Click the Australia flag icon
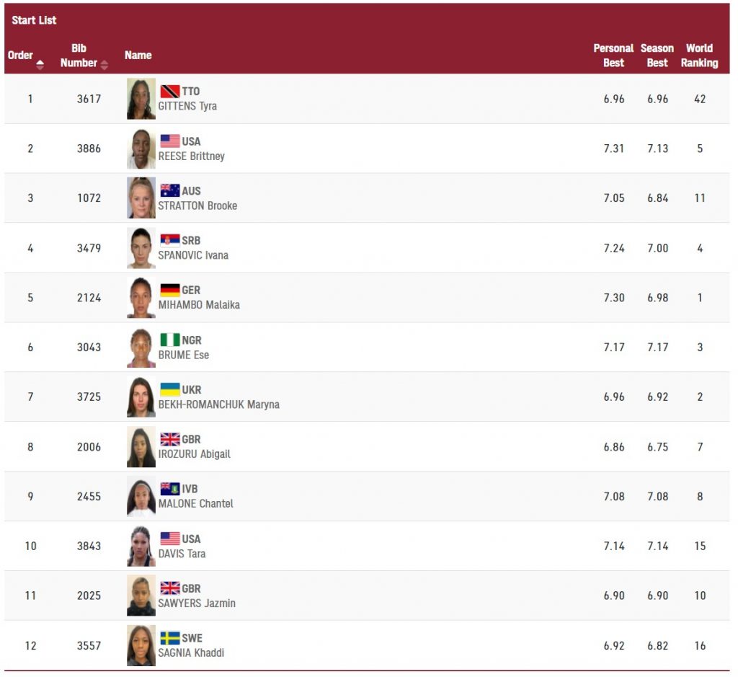This screenshot has height=677, width=738. (x=170, y=191)
